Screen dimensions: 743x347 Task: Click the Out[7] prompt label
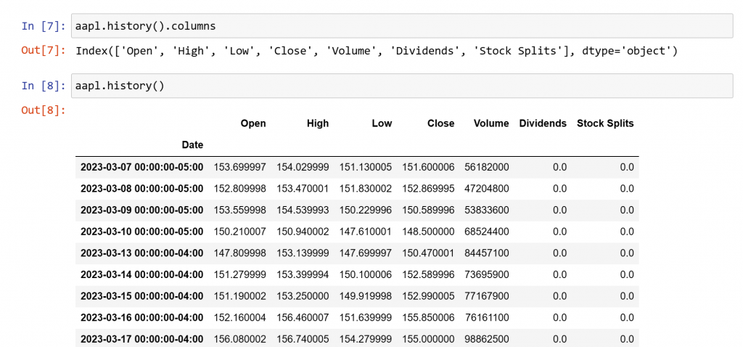tap(44, 50)
